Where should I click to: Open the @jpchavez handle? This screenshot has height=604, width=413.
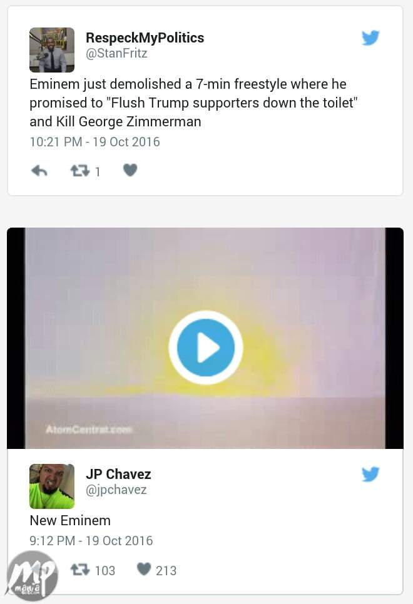coord(116,490)
